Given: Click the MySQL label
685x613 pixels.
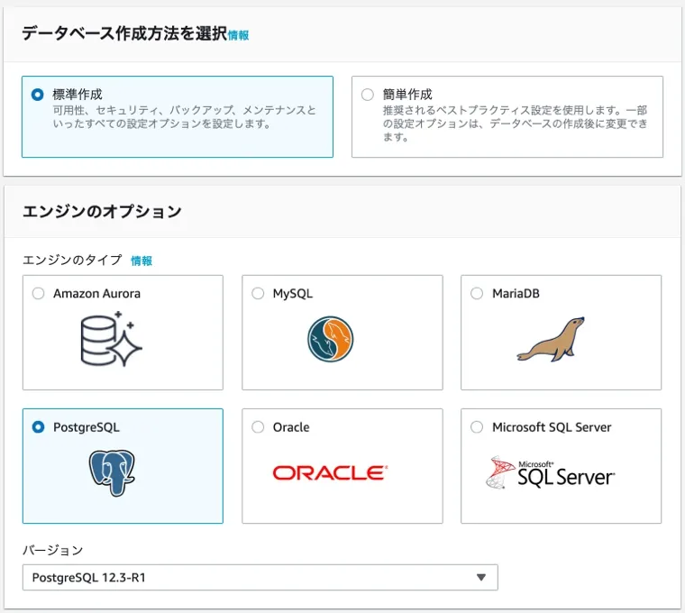Looking at the screenshot, I should pyautogui.click(x=293, y=294).
